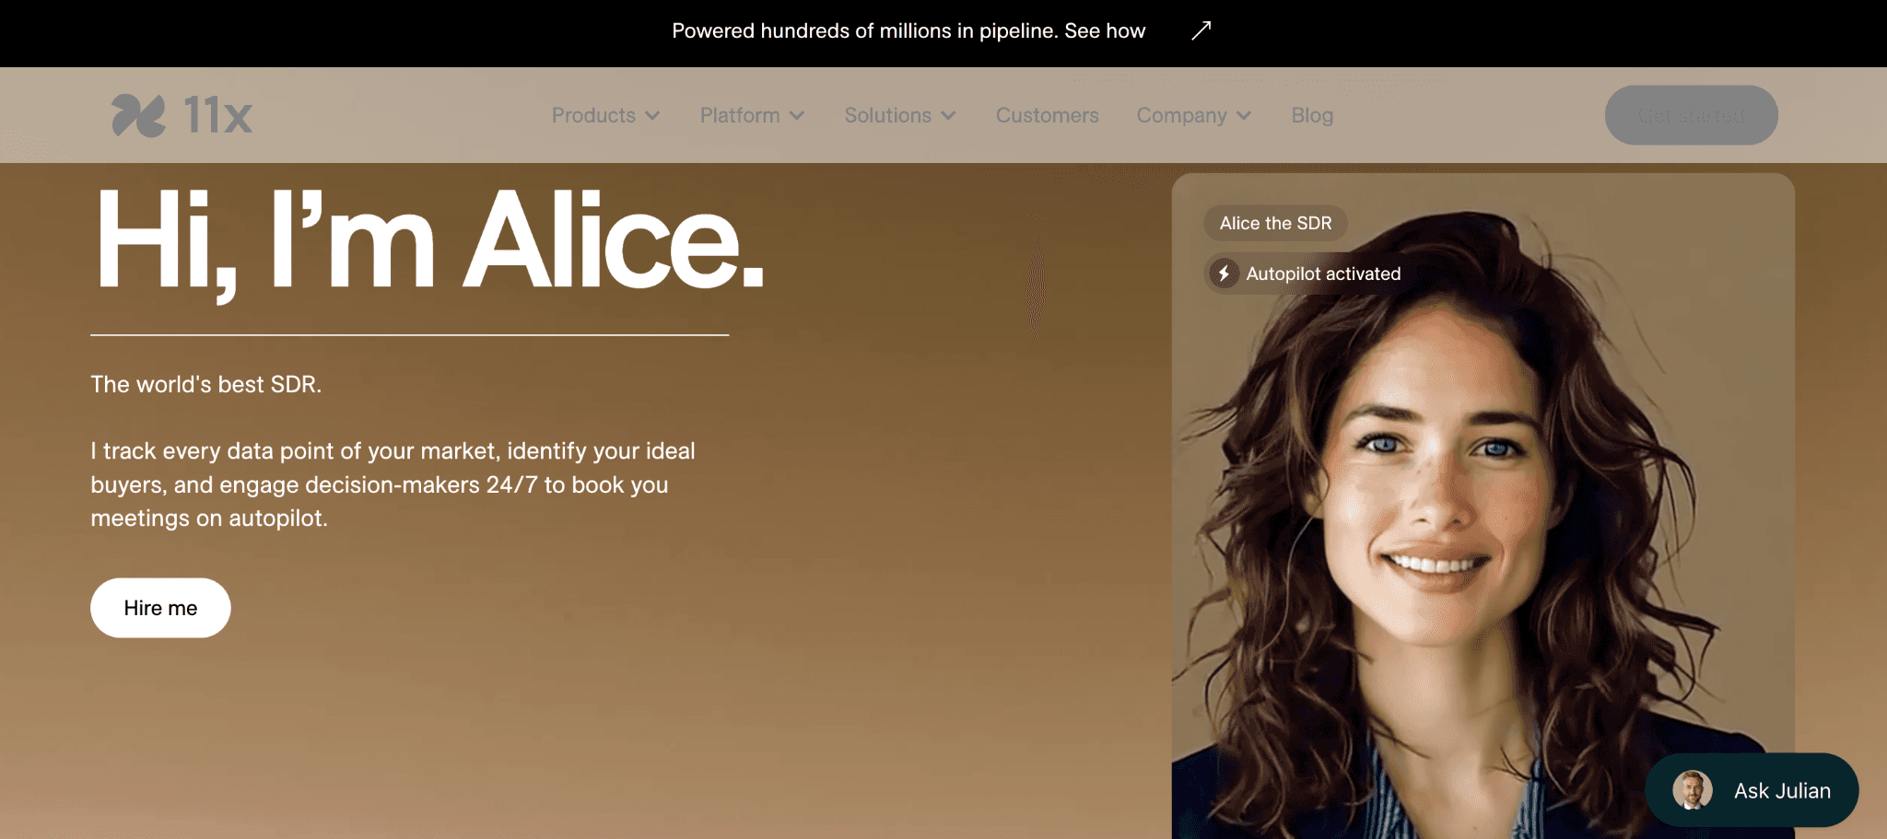This screenshot has width=1887, height=839.
Task: Open the Blog nav item
Action: (1312, 115)
